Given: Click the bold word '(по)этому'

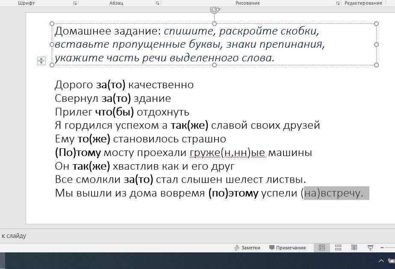Looking at the screenshot, I should [233, 193].
